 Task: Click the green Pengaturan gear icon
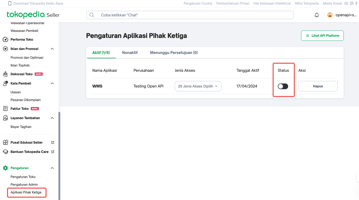[5, 168]
